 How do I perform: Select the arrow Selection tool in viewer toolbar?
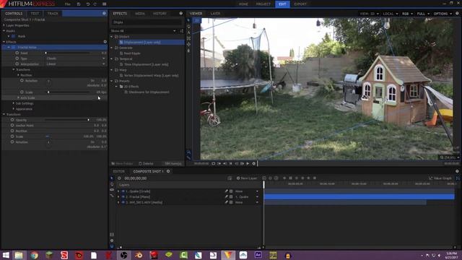tap(188, 20)
